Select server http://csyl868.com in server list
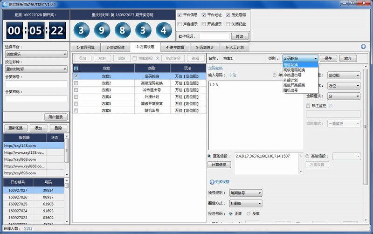 [x=24, y=159]
